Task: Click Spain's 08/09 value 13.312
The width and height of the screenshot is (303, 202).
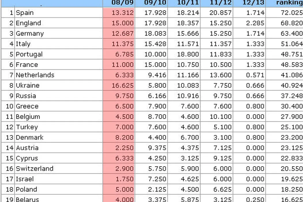Action: [123, 13]
